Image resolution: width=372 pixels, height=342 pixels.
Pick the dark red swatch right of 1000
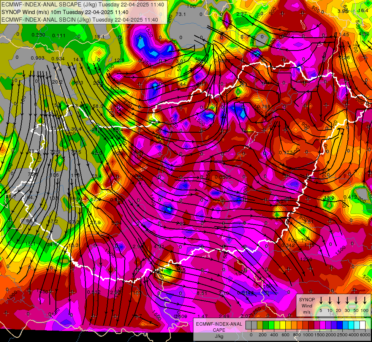[x=311, y=325]
